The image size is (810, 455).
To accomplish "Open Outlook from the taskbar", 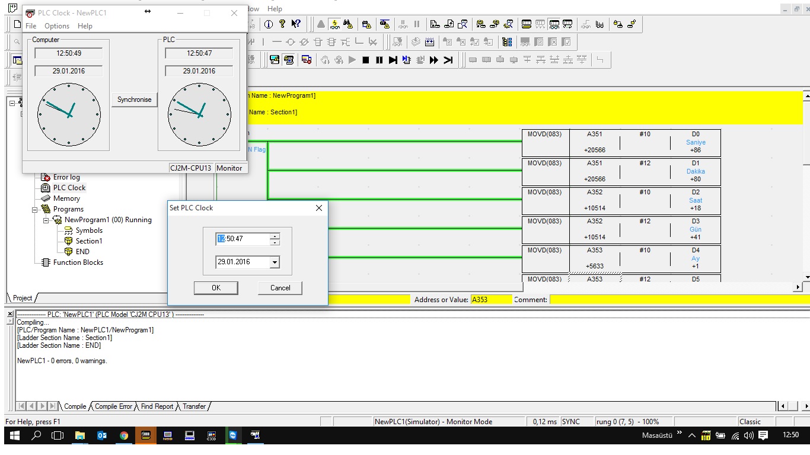I will click(102, 435).
